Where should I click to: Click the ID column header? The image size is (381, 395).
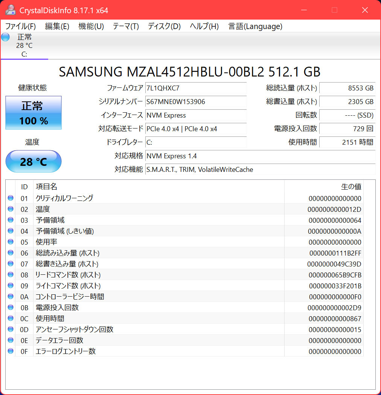(24, 187)
